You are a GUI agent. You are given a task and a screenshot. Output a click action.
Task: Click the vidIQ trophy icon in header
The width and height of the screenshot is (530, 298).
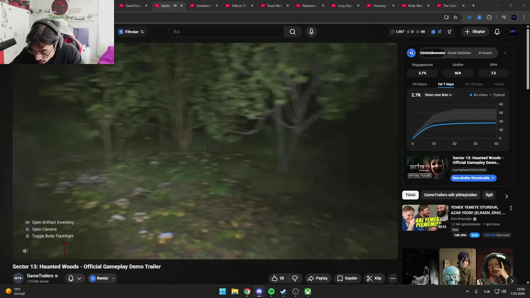[449, 32]
